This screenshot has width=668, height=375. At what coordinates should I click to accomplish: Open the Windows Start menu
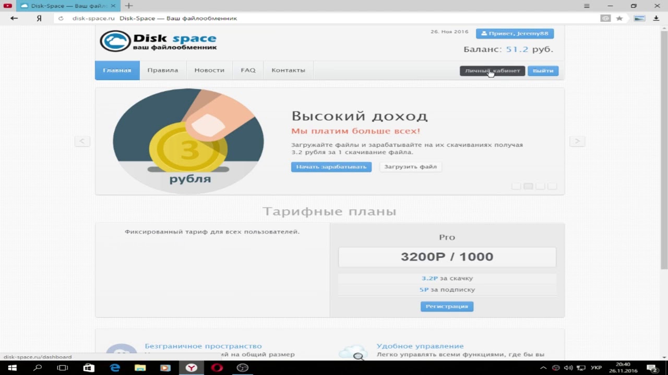point(12,368)
